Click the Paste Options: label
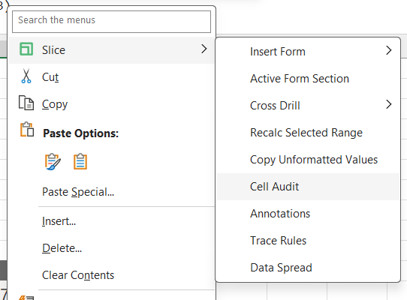Screen dimensions: 407x300 pos(81,133)
